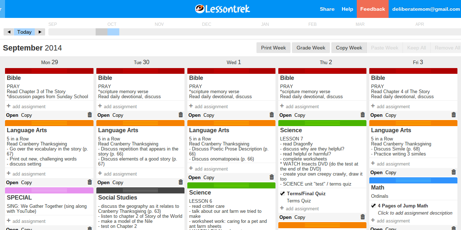The width and height of the screenshot is (461, 230).
Task: Delete Thursday's Bible lesson with trash icon
Action: click(362, 115)
